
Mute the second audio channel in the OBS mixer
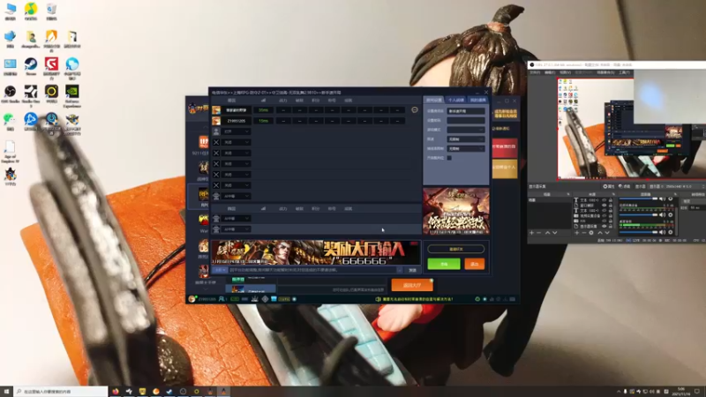[663, 214]
